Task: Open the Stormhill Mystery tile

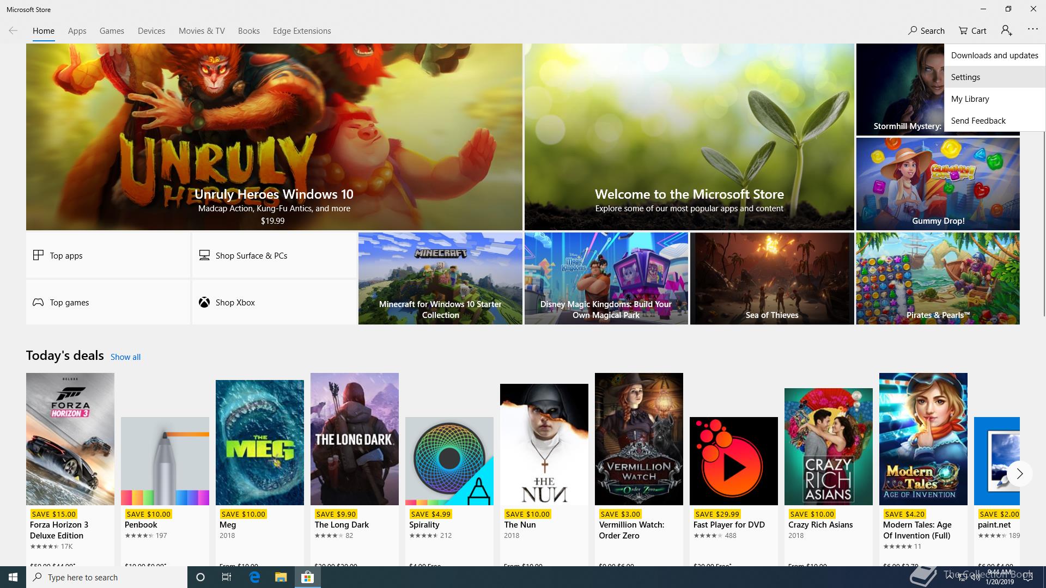Action: 900,90
